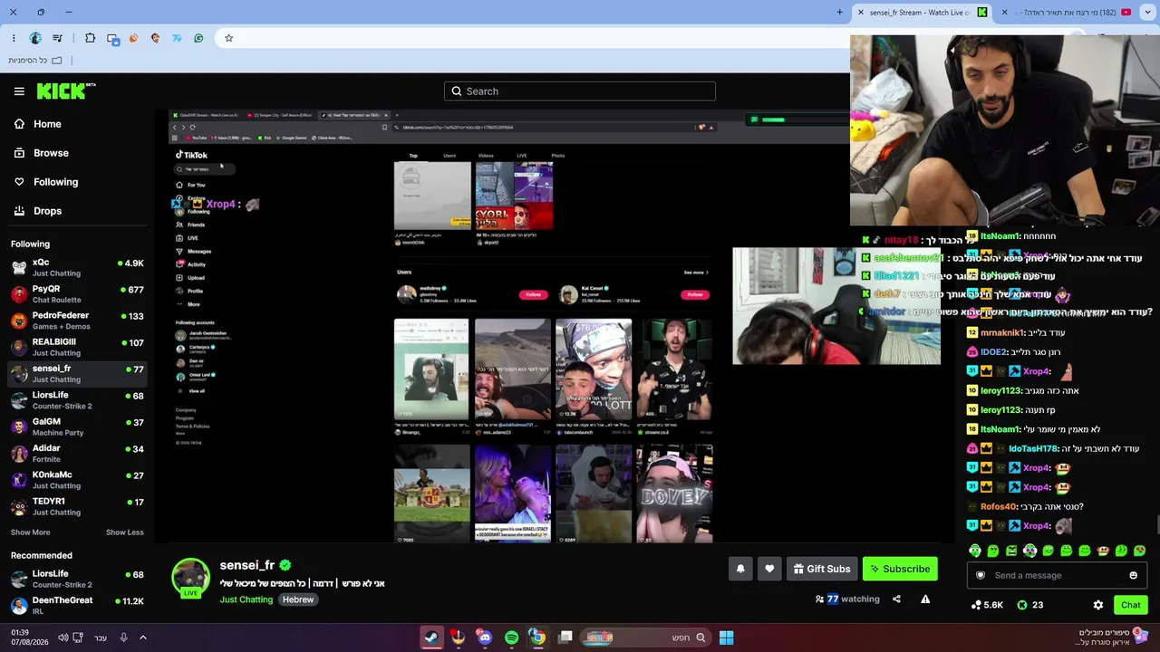The height and width of the screenshot is (652, 1160).
Task: Open the taskbar volume control
Action: pyautogui.click(x=63, y=638)
